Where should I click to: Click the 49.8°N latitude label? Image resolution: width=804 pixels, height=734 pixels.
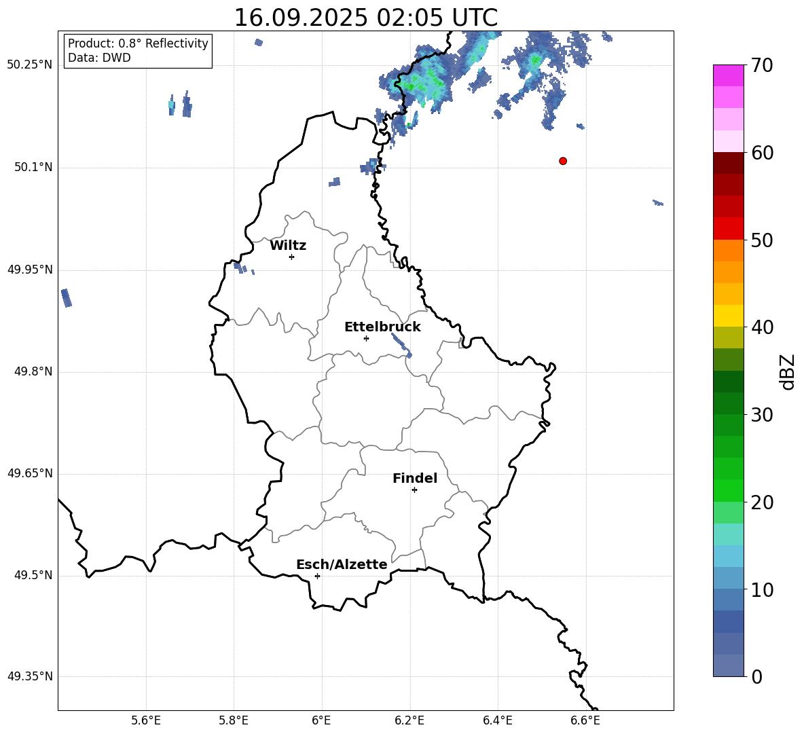[33, 371]
